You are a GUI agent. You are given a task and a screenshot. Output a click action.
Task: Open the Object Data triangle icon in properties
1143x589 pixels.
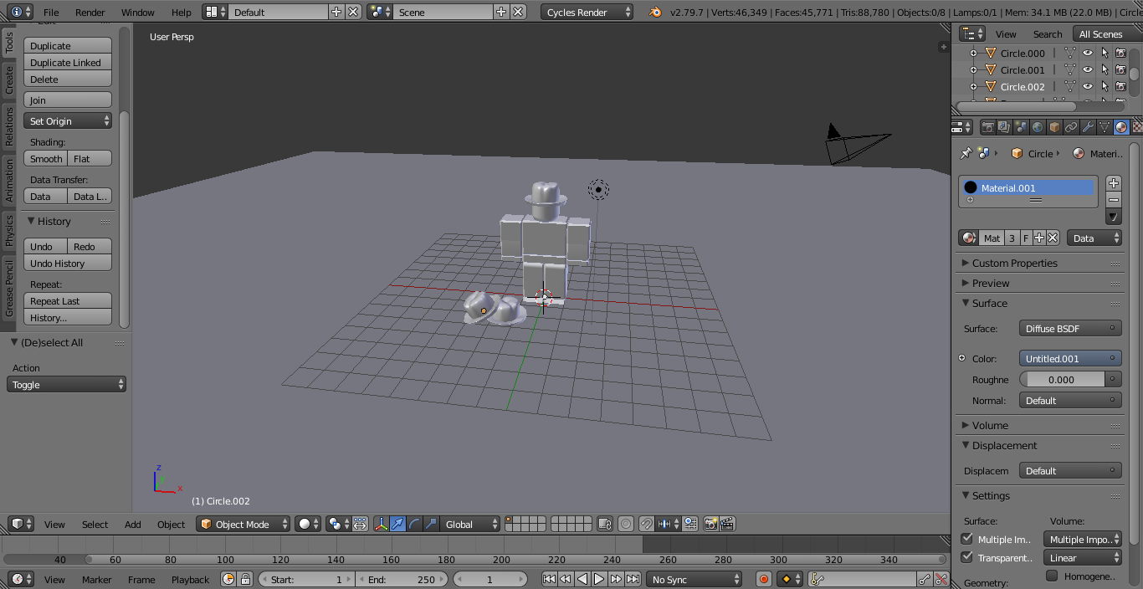1105,127
